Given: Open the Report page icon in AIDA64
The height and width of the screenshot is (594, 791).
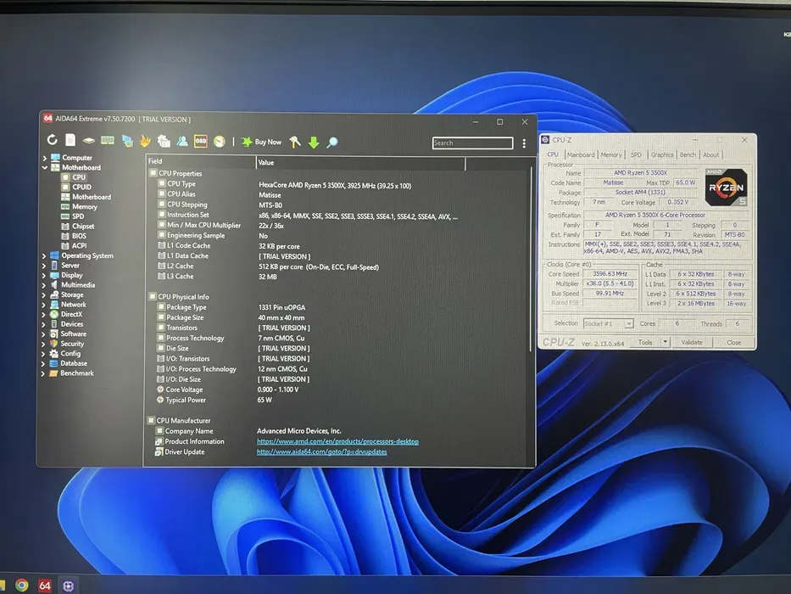Looking at the screenshot, I should 70,140.
